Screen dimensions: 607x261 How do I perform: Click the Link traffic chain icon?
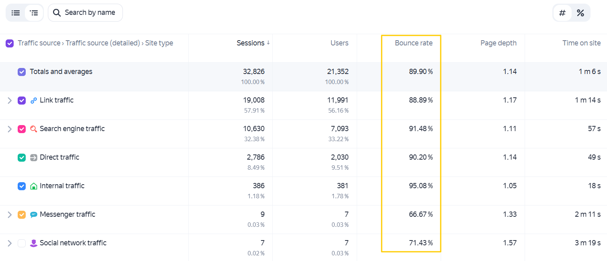(34, 101)
